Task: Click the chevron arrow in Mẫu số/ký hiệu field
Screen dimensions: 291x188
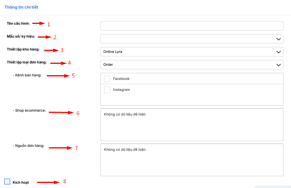Action: (x=278, y=39)
